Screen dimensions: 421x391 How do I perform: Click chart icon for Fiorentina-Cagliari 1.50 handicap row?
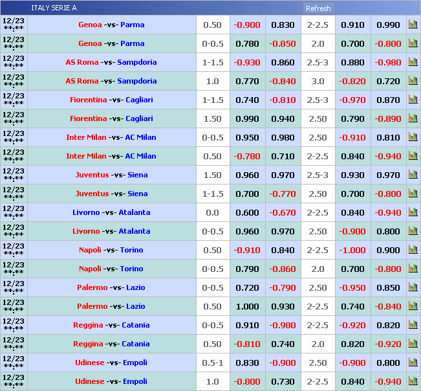tap(413, 118)
